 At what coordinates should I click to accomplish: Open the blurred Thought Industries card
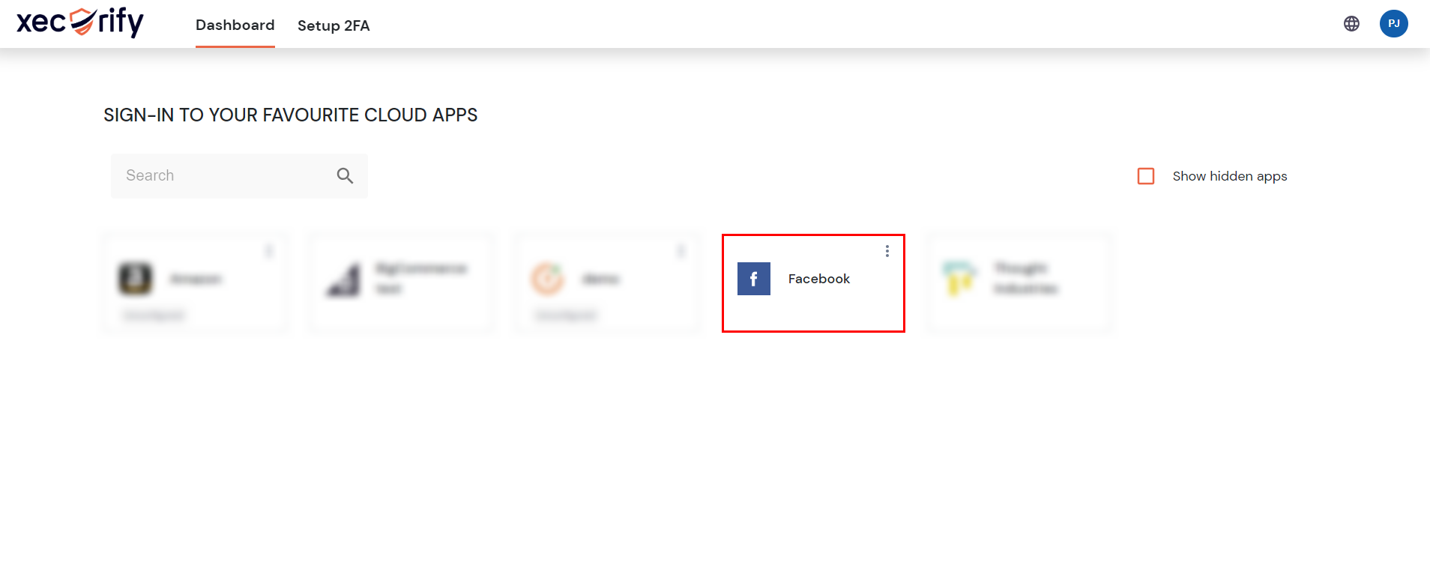point(1019,283)
